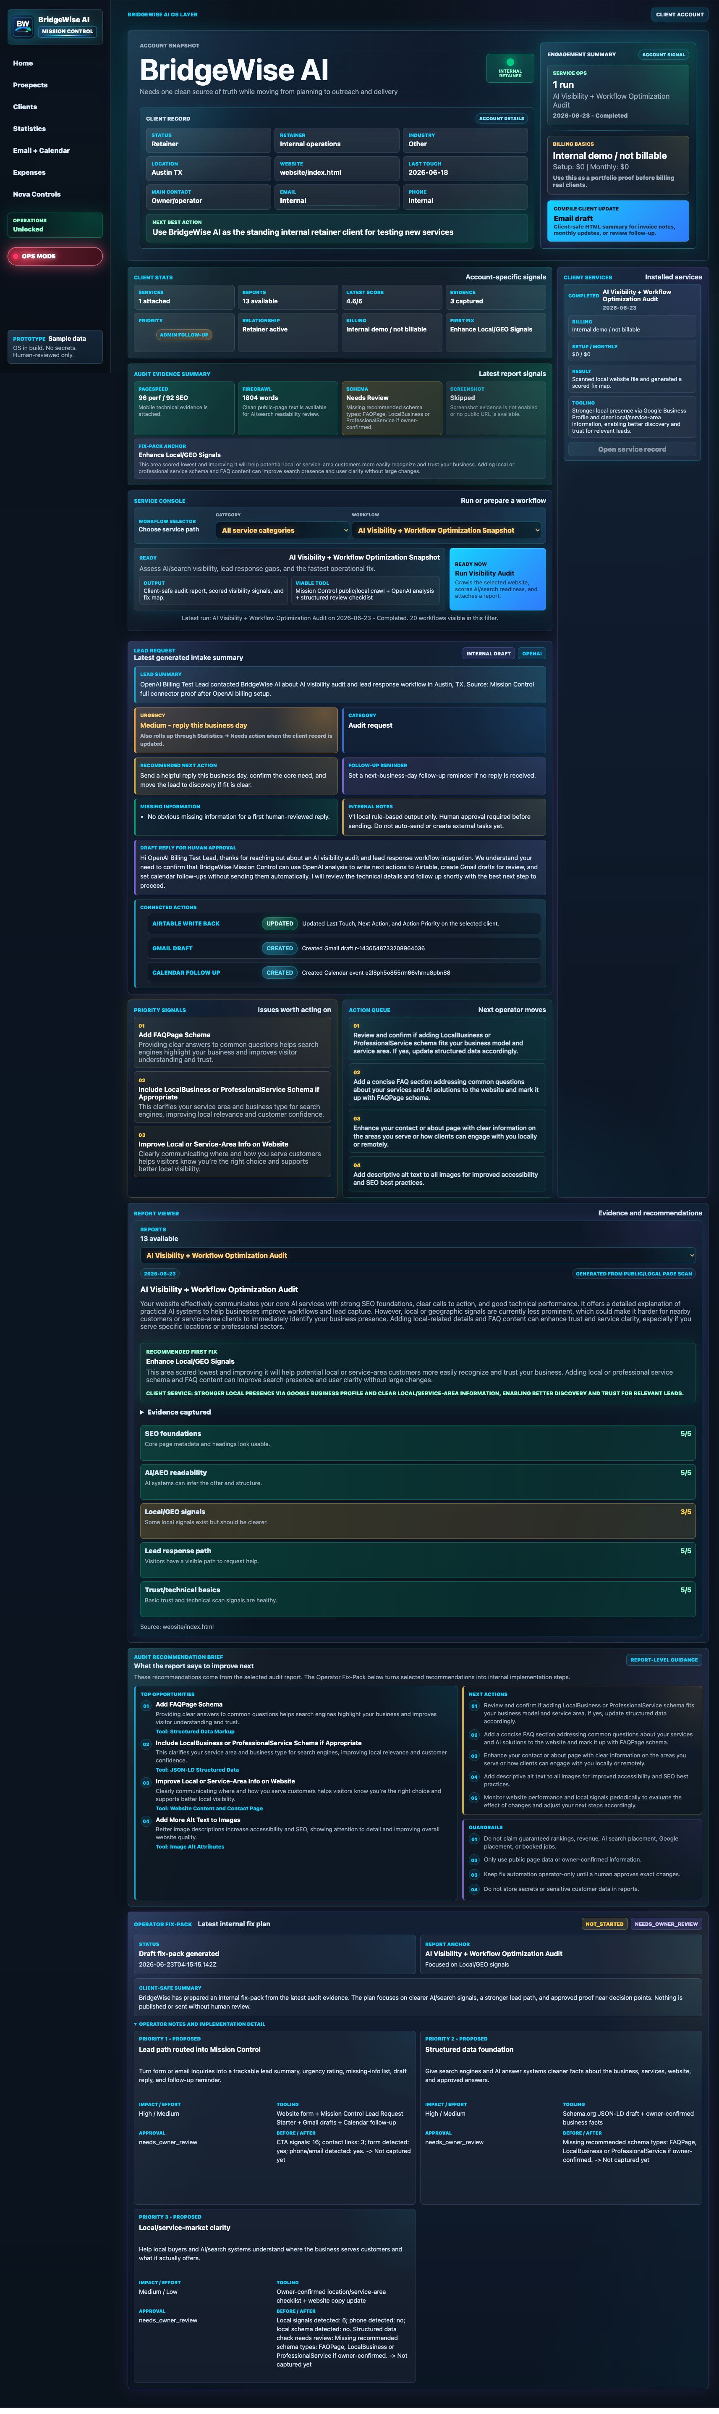
Task: Click the AI/AEO readability score bar
Action: pos(418,1482)
